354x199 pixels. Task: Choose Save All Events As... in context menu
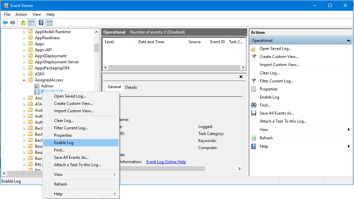click(81, 157)
